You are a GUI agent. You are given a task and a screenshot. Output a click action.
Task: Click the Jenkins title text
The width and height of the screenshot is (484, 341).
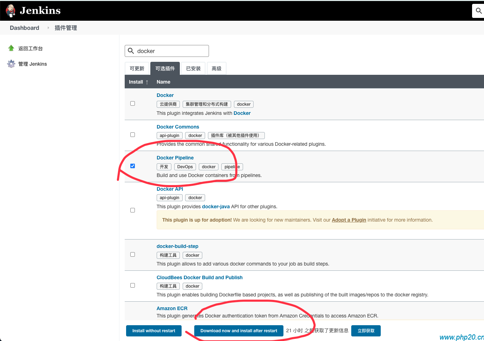40,11
